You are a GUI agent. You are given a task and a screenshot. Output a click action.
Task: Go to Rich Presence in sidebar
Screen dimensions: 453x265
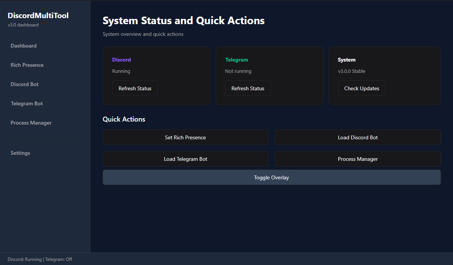27,65
